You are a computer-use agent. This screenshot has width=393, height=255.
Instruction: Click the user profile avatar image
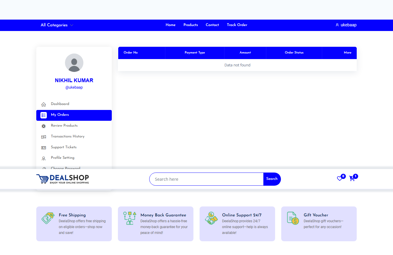(x=74, y=63)
